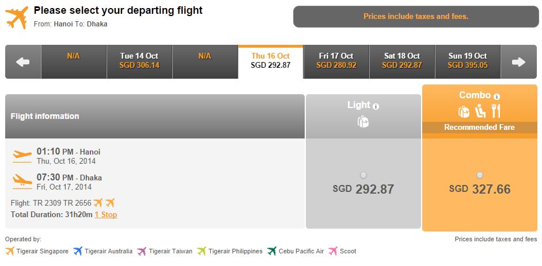This screenshot has width=542, height=266.
Task: Pick the Sun 19 Oct date tab
Action: tap(468, 62)
